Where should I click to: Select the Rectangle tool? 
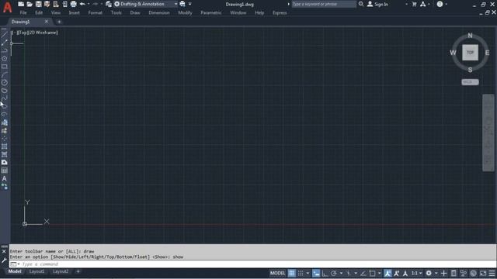(4, 67)
